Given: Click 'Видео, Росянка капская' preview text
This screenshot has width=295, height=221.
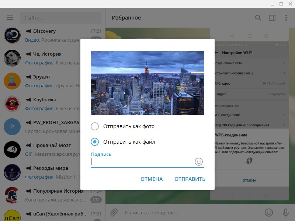Looking at the screenshot, I should (x=52, y=40).
